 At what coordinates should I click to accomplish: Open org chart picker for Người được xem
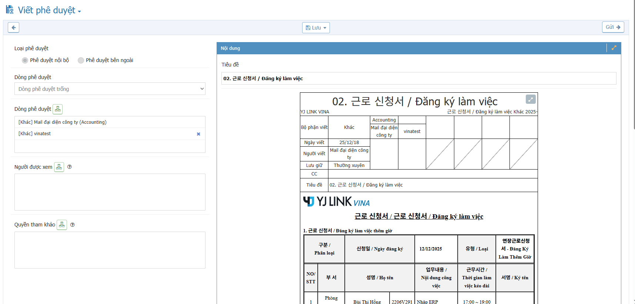coord(59,167)
